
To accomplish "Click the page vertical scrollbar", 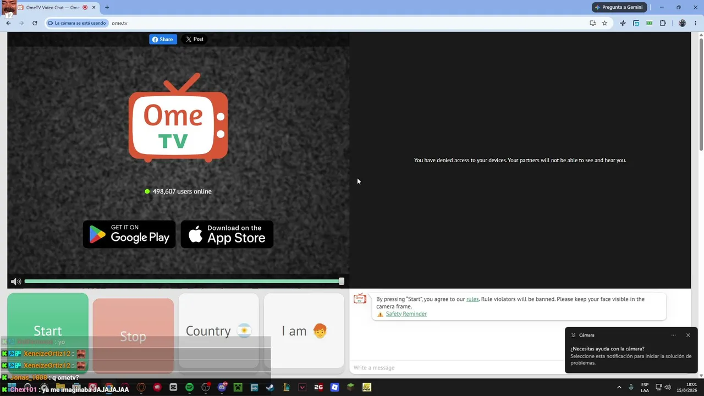I will 701,94.
